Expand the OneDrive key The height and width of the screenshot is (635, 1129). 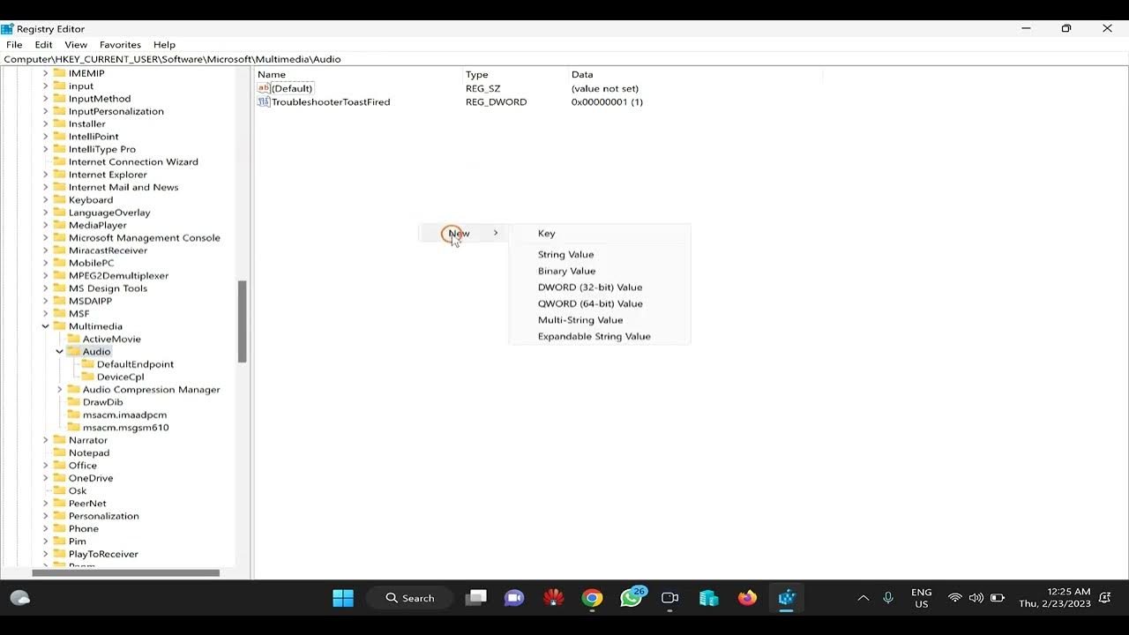coord(46,478)
